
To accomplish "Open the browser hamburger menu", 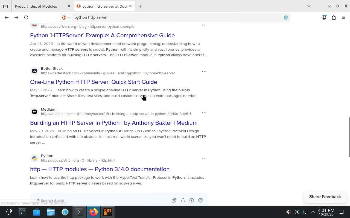I will [x=343, y=17].
